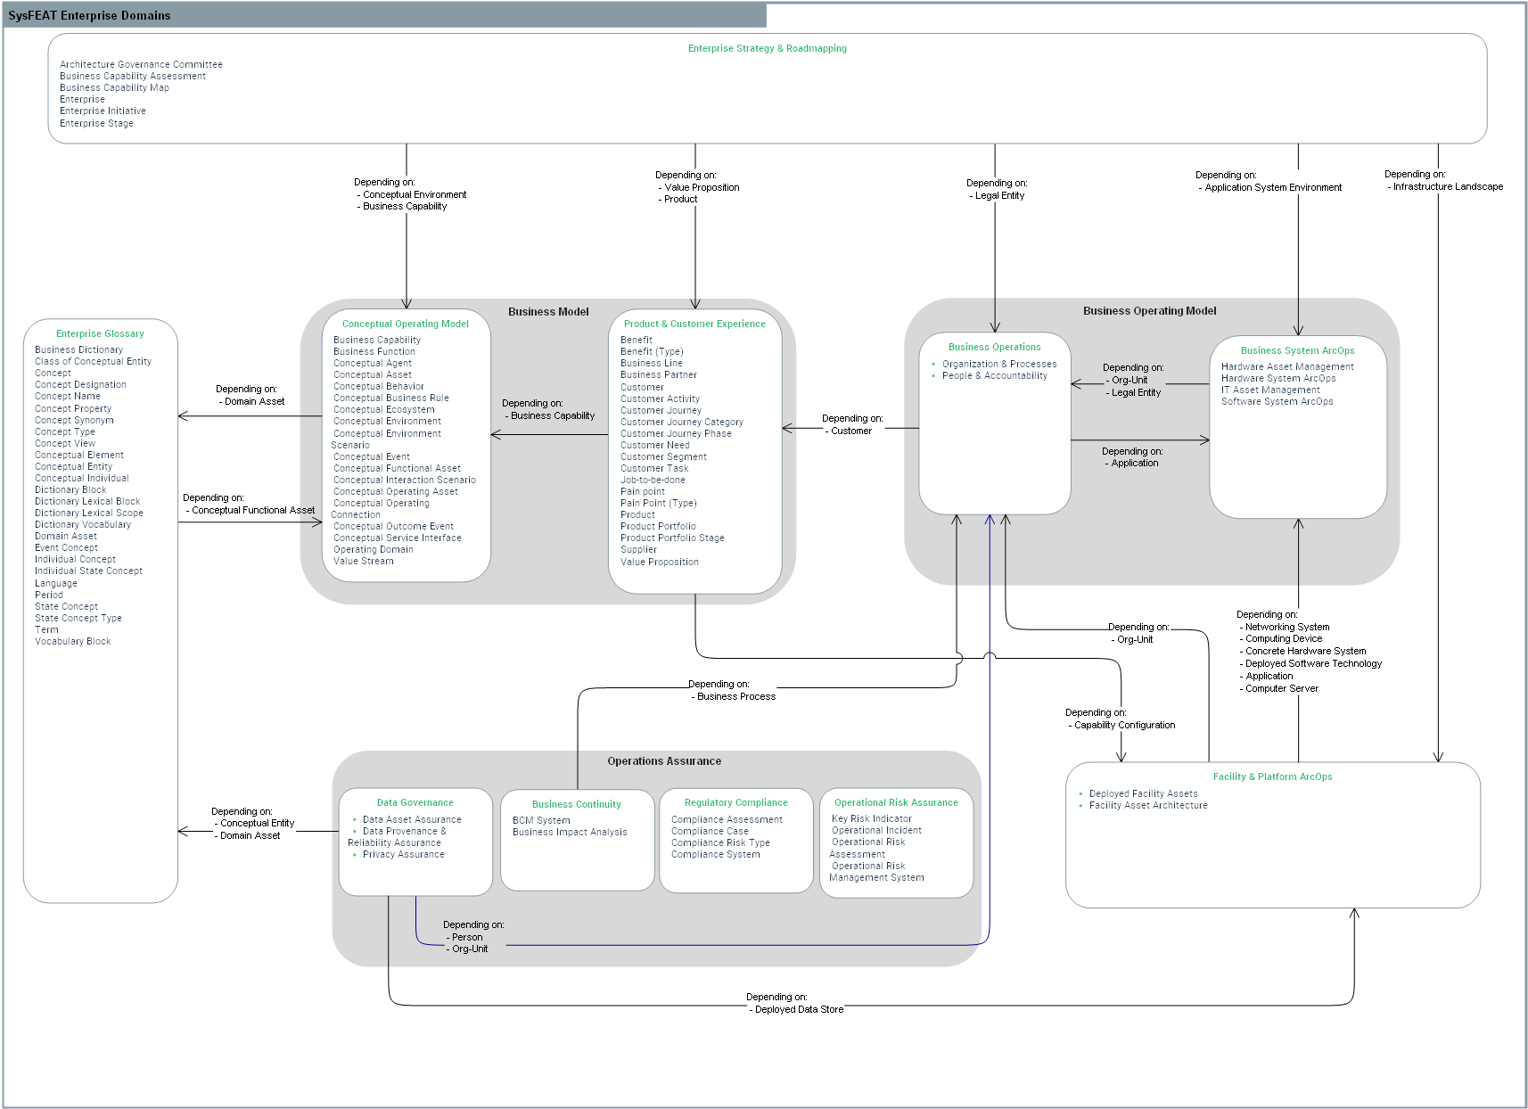
Task: Open the Data Governance domain heading
Action: point(415,802)
